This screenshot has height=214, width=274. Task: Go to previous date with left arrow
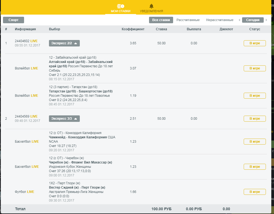pyautogui.click(x=239, y=20)
